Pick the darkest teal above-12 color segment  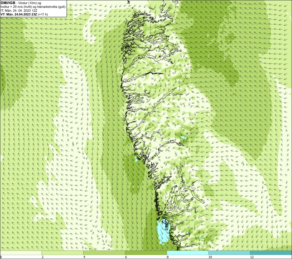pyautogui.click(x=271, y=253)
